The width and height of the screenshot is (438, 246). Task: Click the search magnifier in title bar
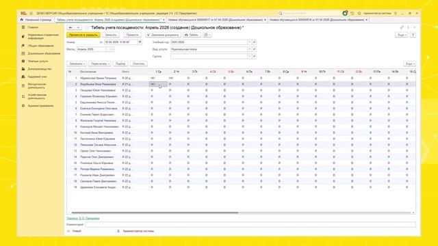[280, 13]
